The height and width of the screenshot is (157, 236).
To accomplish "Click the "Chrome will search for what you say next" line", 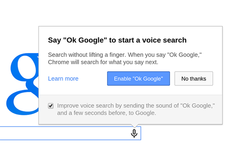I will tap(103, 62).
